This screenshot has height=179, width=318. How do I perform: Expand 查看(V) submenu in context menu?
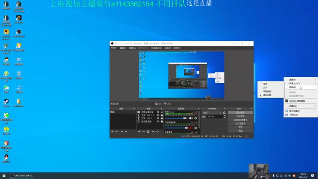point(301,80)
